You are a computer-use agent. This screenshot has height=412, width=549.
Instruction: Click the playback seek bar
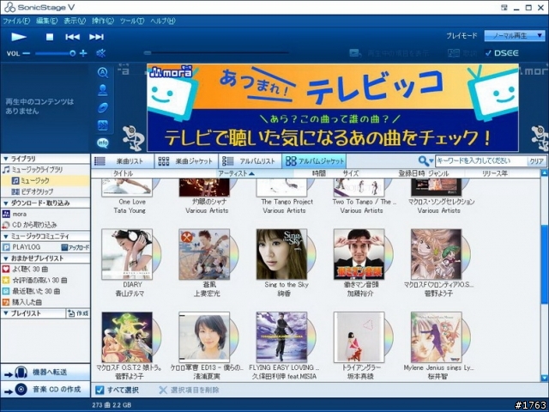[216, 53]
